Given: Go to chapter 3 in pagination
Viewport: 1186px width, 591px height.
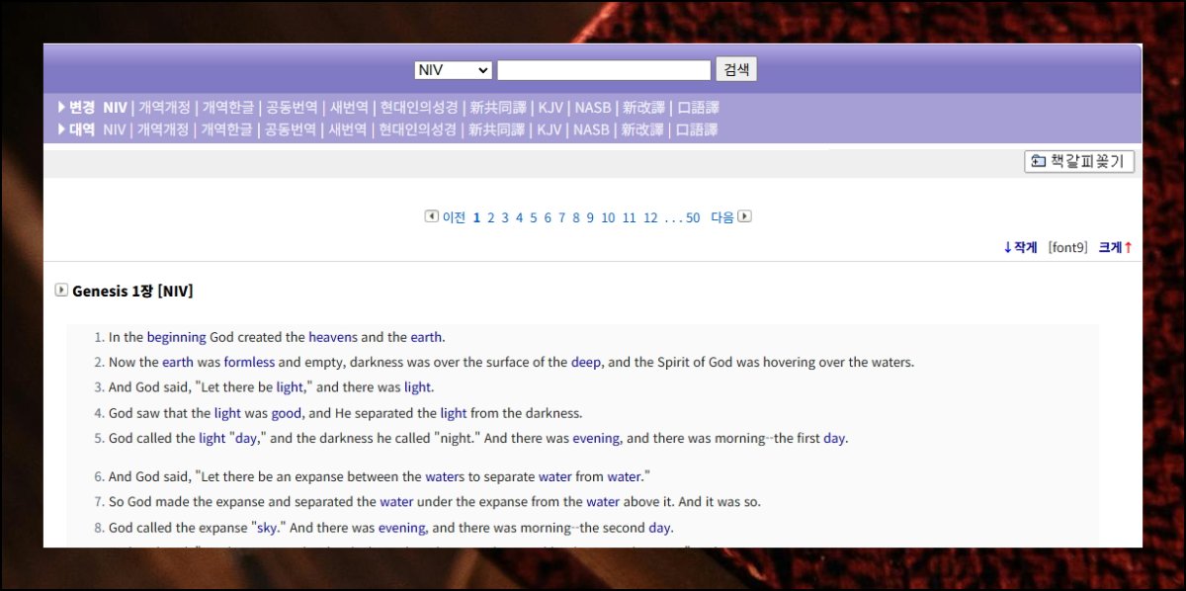Looking at the screenshot, I should tap(505, 217).
